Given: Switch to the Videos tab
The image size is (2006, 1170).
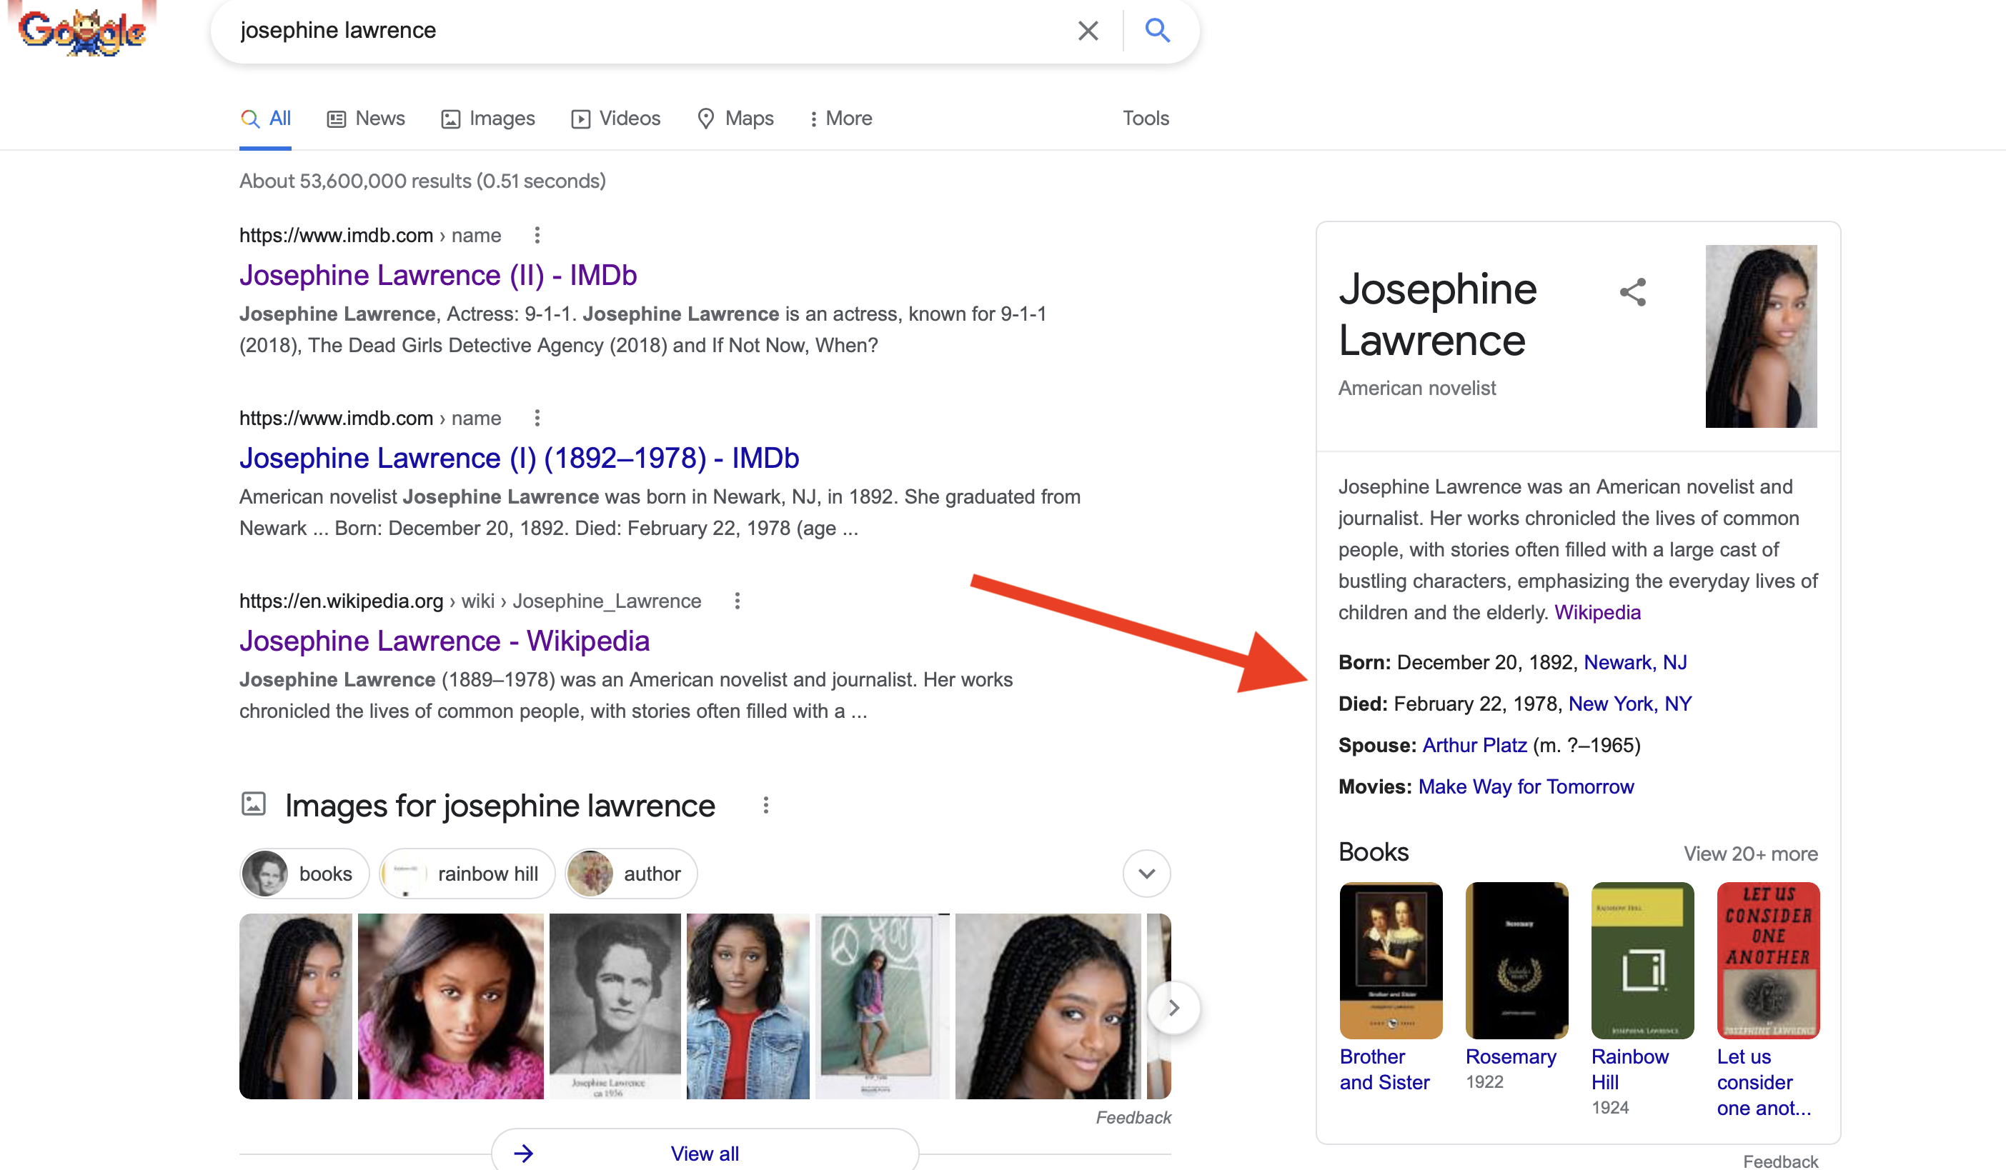Looking at the screenshot, I should coord(616,119).
